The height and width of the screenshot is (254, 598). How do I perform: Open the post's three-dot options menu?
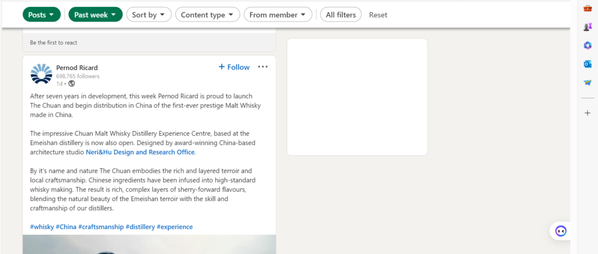263,67
